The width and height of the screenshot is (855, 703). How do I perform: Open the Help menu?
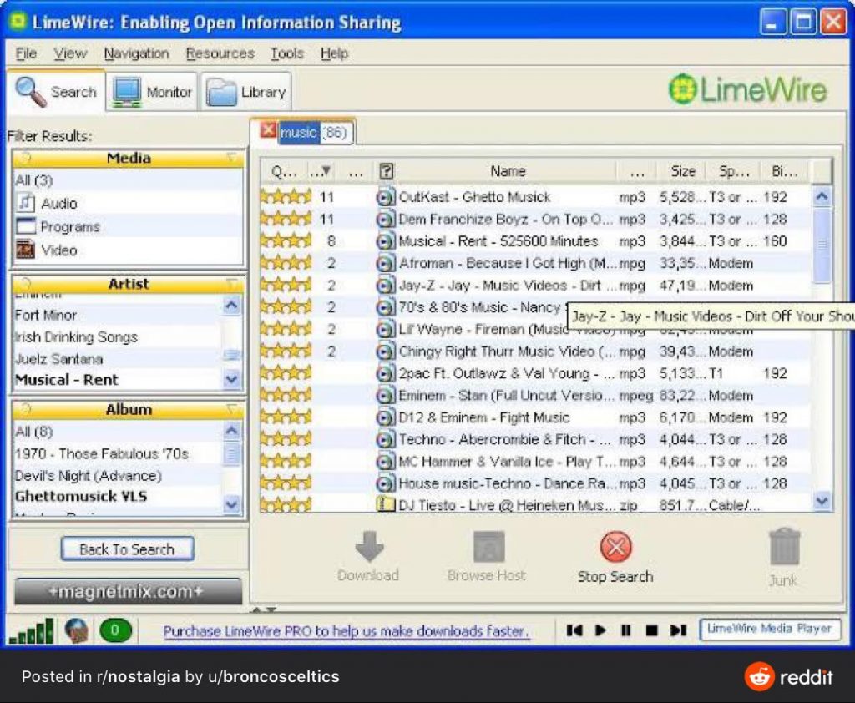coord(334,53)
